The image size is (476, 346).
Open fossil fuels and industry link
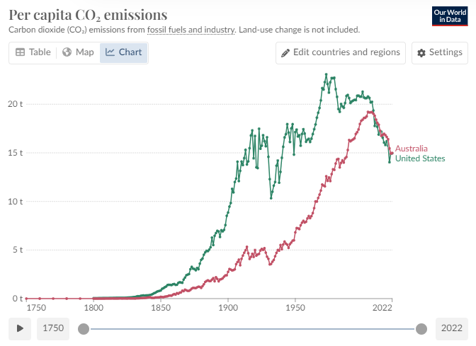pyautogui.click(x=191, y=30)
